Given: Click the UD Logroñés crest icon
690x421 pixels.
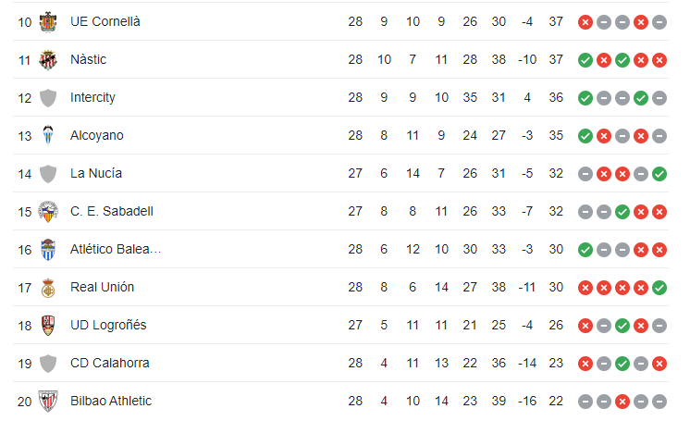Looking at the screenshot, I should [x=48, y=326].
